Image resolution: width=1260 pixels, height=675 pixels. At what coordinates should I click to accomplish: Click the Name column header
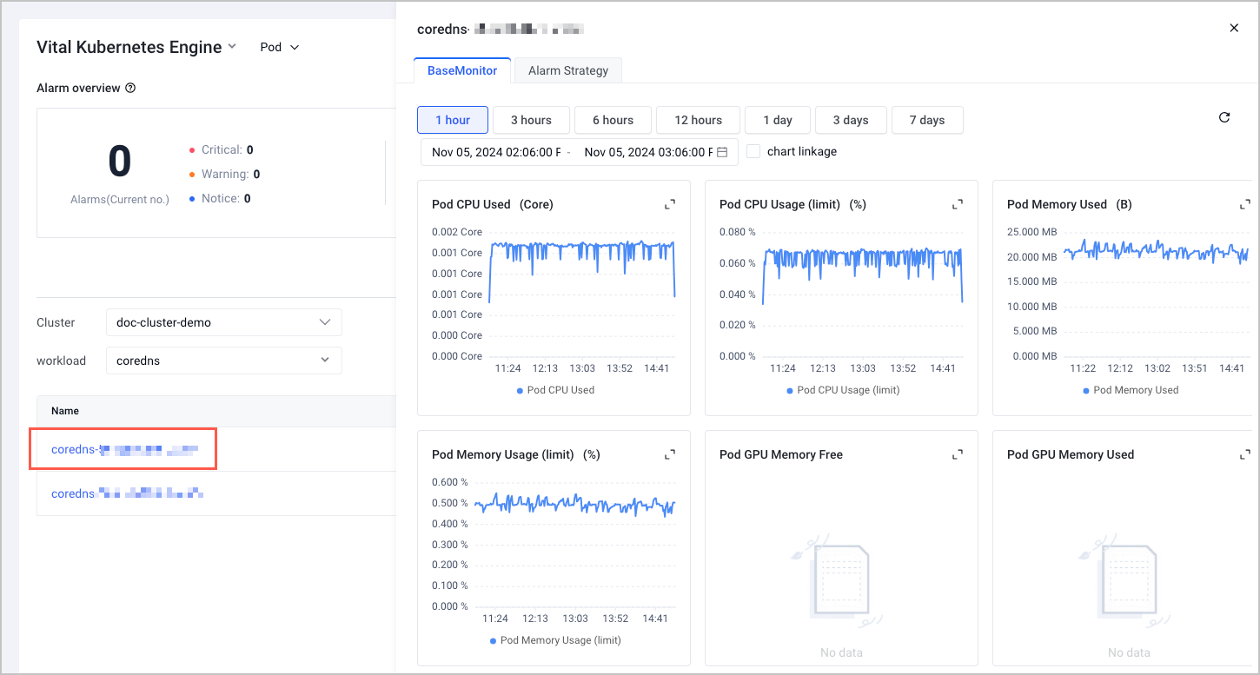[65, 411]
